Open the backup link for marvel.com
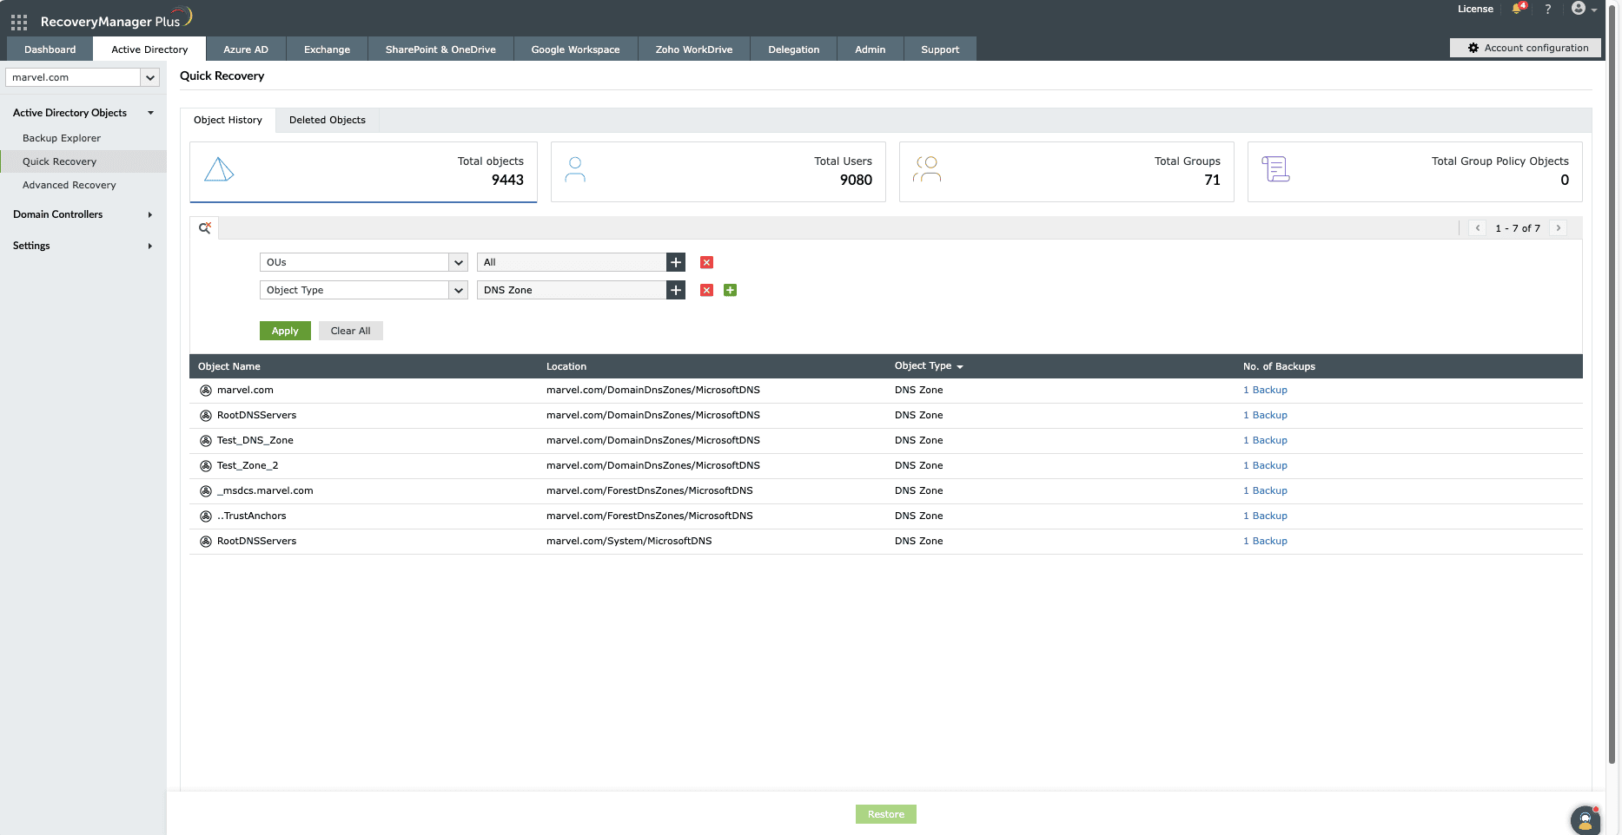Image resolution: width=1622 pixels, height=835 pixels. [x=1265, y=391]
